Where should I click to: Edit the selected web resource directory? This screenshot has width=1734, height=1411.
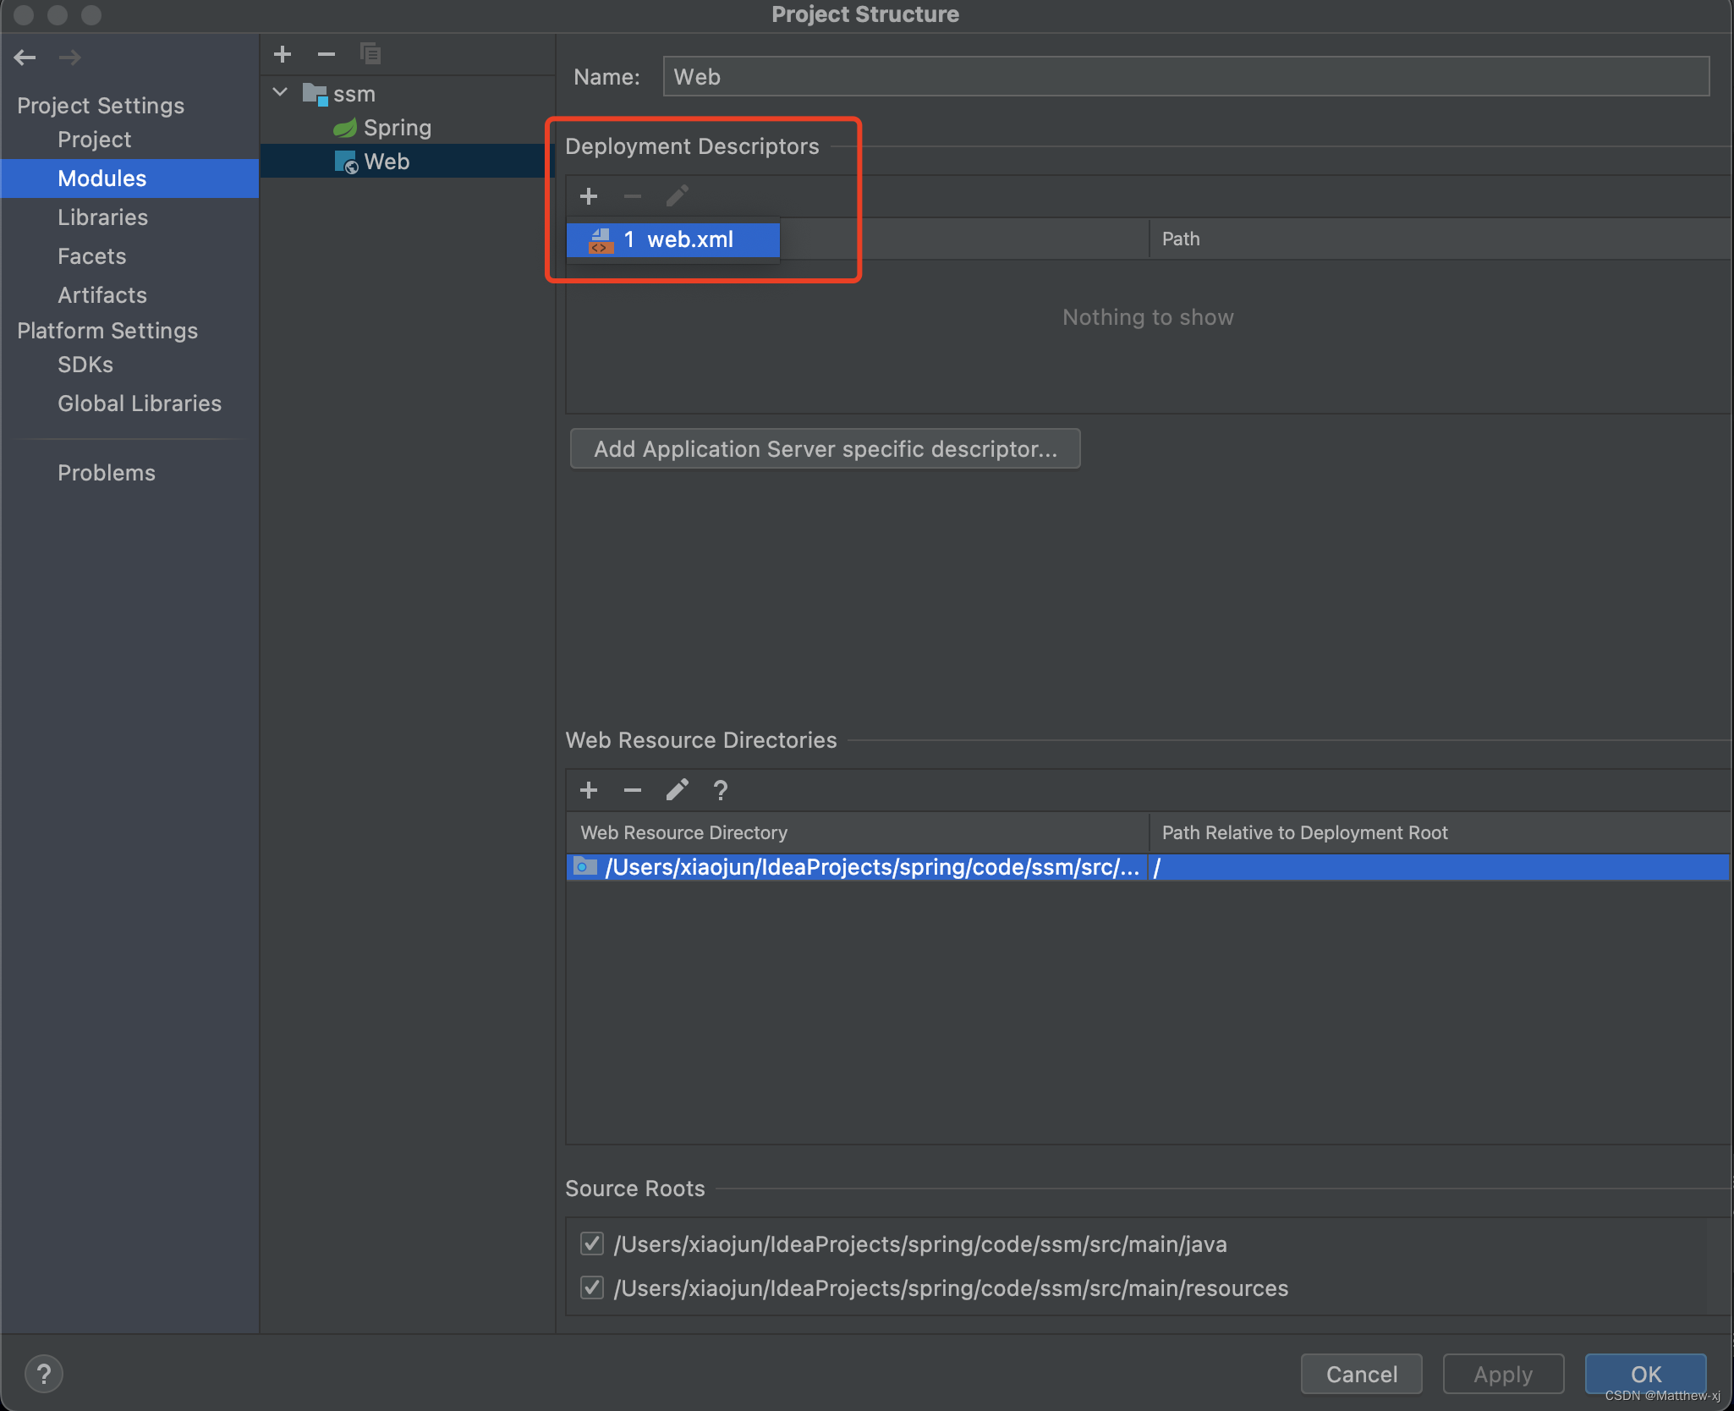[x=677, y=790]
